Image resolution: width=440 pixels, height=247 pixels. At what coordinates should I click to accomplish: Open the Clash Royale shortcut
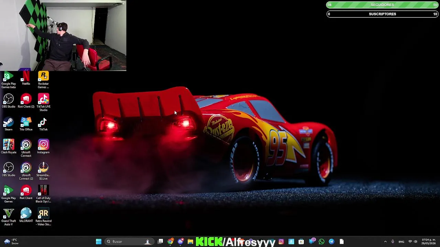coord(9,147)
